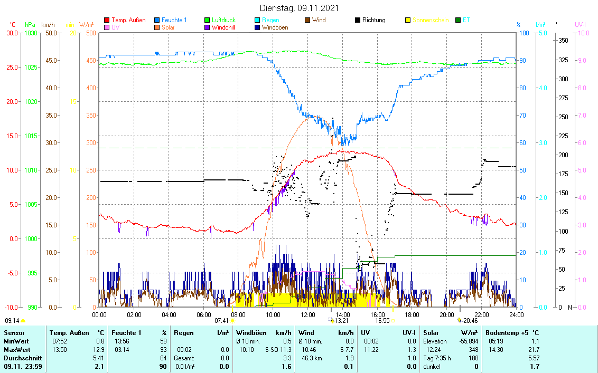Image resolution: width=598 pixels, height=373 pixels.
Task: Click the cyan Regen legend swatch
Action: [257, 20]
